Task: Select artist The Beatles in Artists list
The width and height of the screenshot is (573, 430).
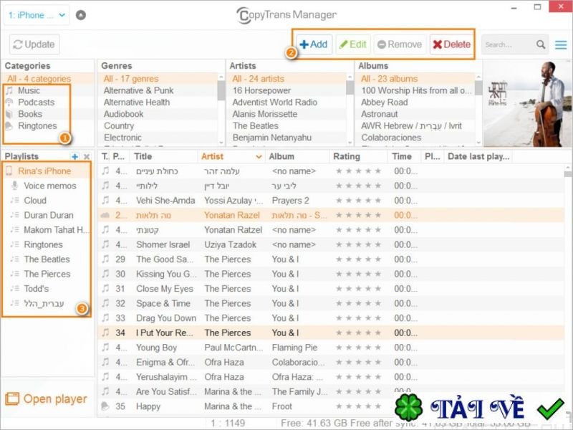Action: 256,125
